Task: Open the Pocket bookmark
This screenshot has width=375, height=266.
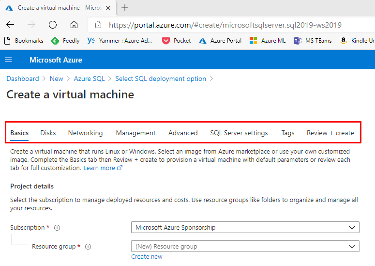Action: click(176, 41)
